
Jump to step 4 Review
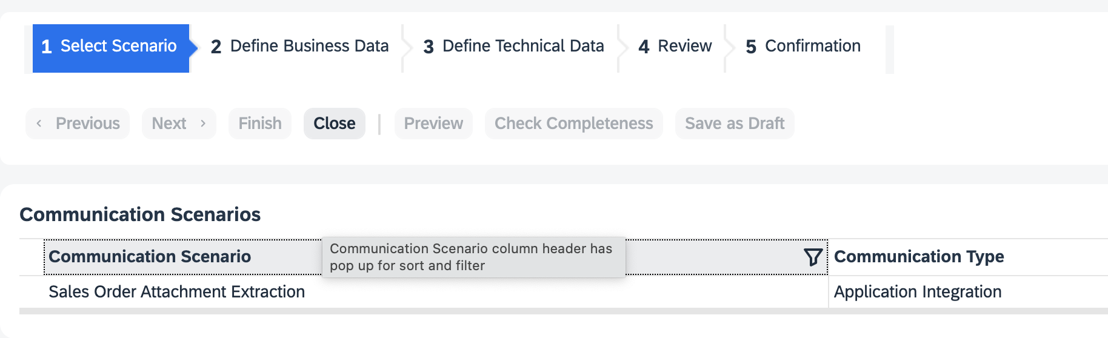(x=675, y=47)
